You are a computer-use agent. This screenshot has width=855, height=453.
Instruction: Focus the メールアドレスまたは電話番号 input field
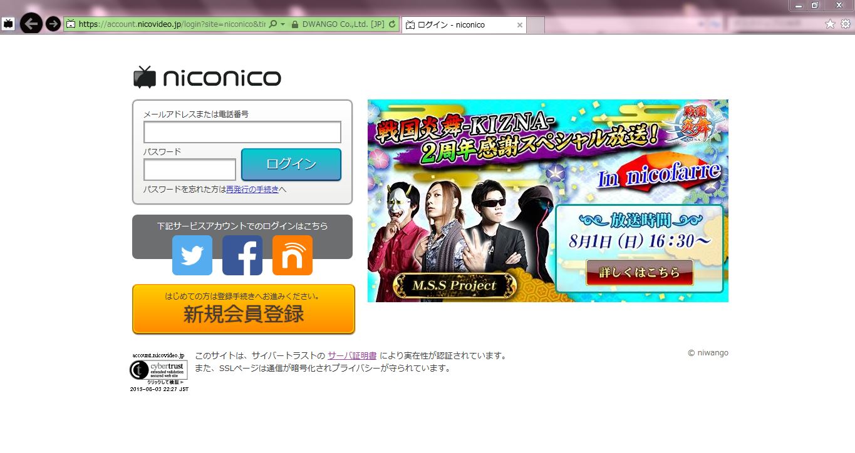pyautogui.click(x=242, y=132)
